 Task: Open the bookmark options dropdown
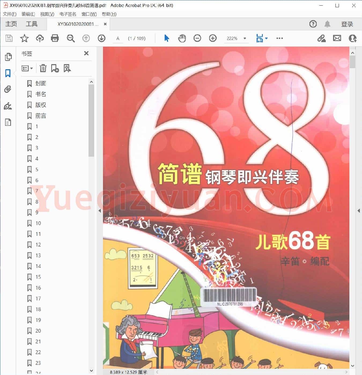point(27,68)
